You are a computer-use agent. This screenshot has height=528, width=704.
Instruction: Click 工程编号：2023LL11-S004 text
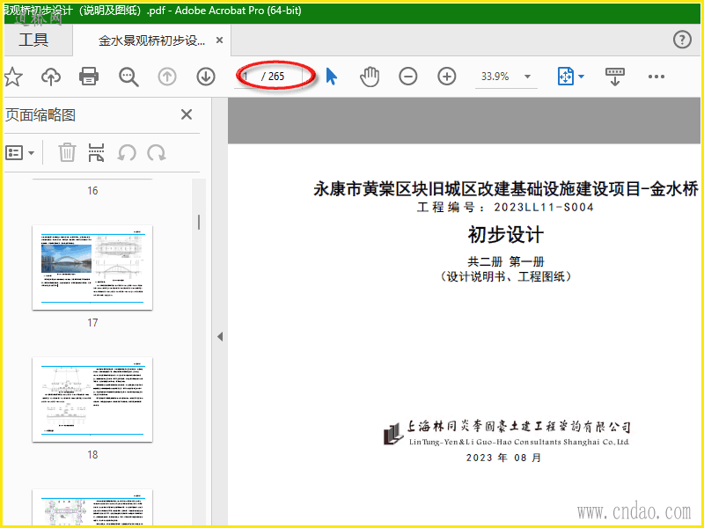pos(505,208)
